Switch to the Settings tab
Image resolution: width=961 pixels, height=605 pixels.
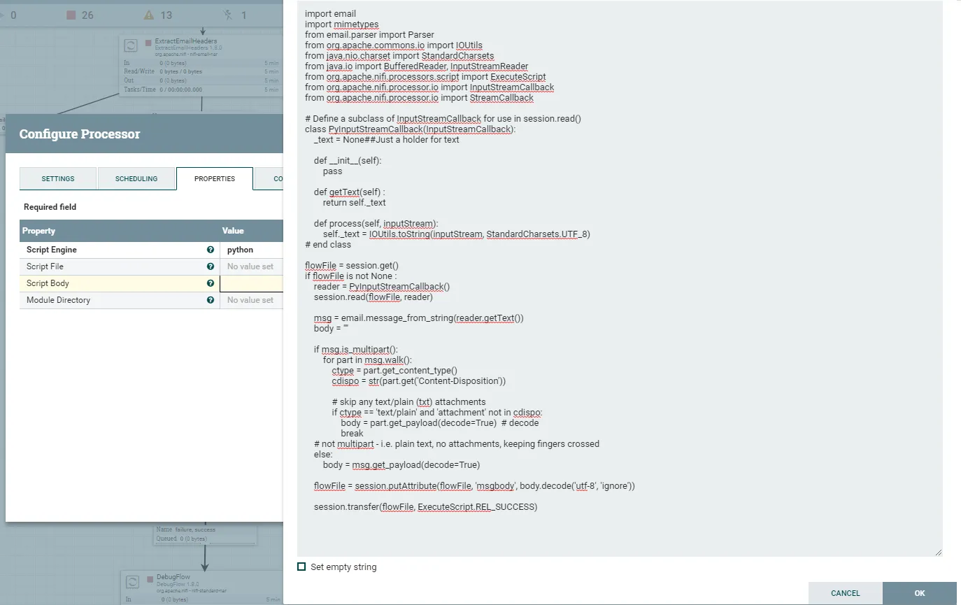pyautogui.click(x=58, y=178)
